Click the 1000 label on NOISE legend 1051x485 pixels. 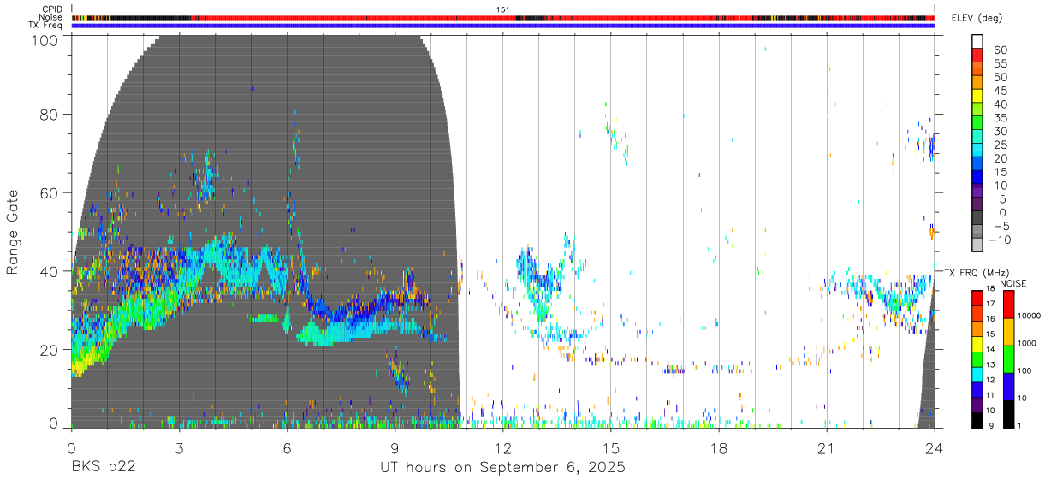pyautogui.click(x=1025, y=343)
